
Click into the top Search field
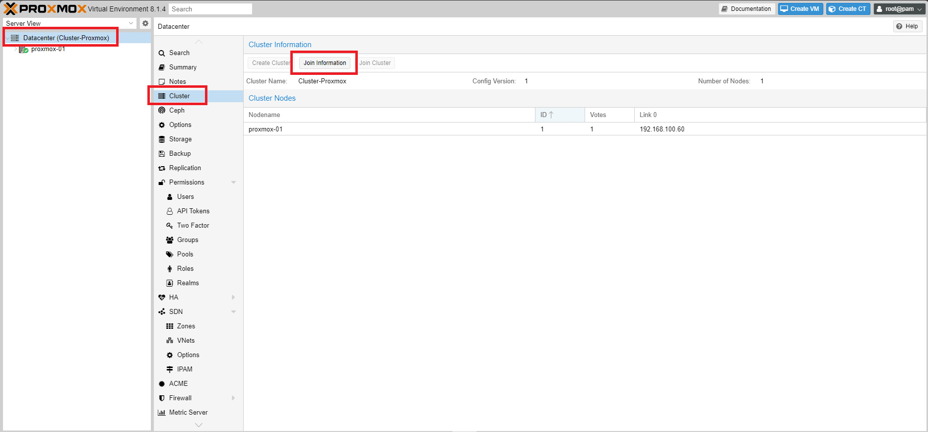(210, 9)
